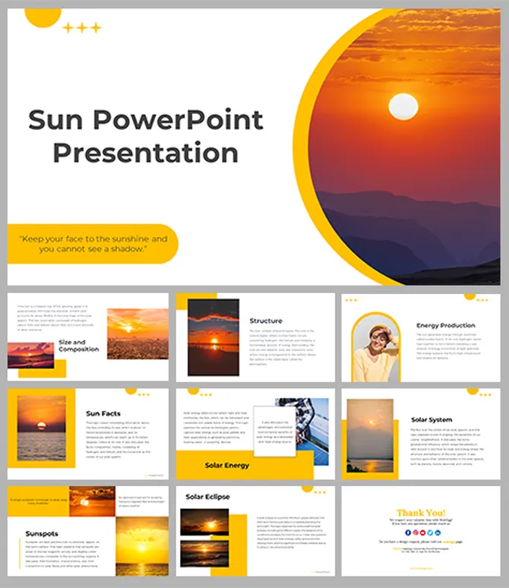The height and width of the screenshot is (588, 509).
Task: Open the Solar System slide thumbnail
Action: (x=421, y=433)
